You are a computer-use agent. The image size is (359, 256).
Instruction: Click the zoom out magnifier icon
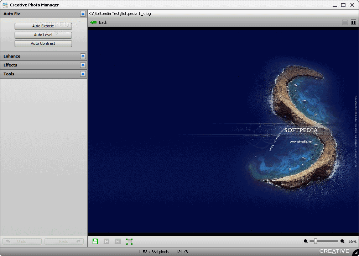306,241
